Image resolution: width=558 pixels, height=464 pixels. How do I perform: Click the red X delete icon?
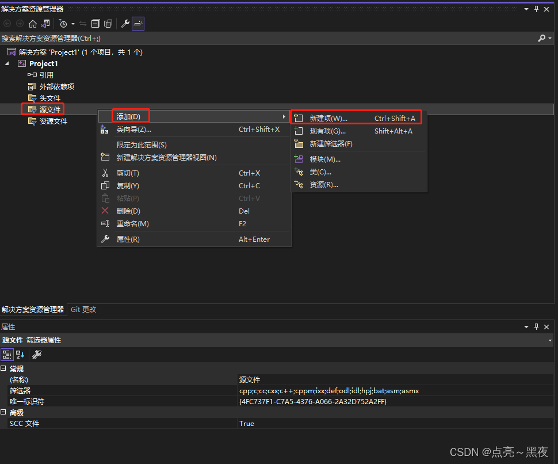[105, 211]
